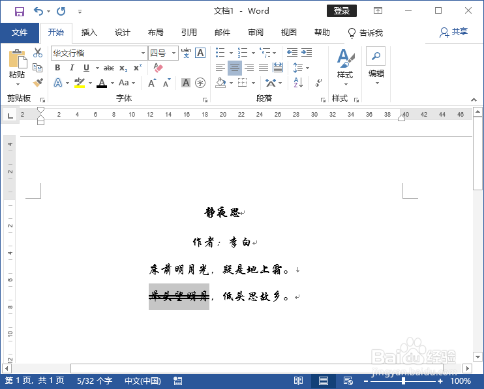Viewport: 484px width, 389px height.
Task: Toggle subscript formatting
Action: pos(123,68)
